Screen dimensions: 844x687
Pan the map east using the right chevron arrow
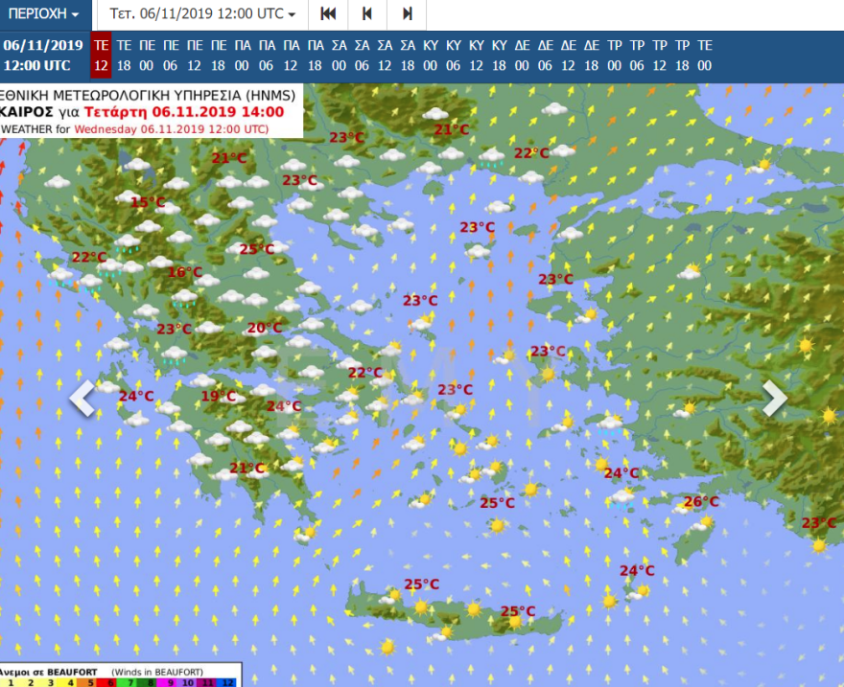[775, 398]
